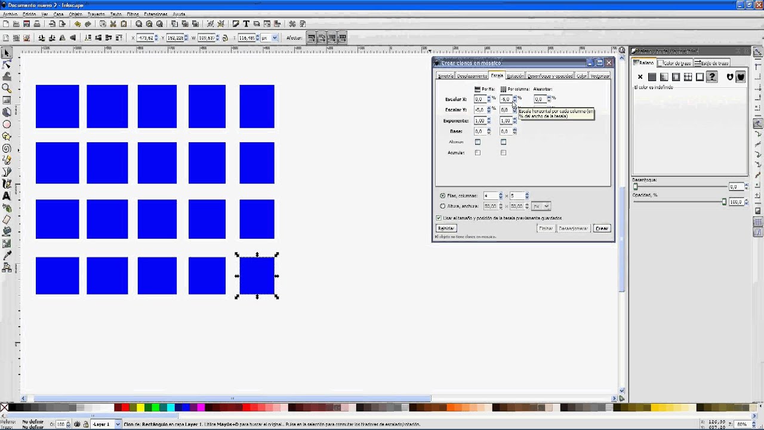This screenshot has height=430, width=764.
Task: Open the Trayecto menu
Action: click(96, 14)
